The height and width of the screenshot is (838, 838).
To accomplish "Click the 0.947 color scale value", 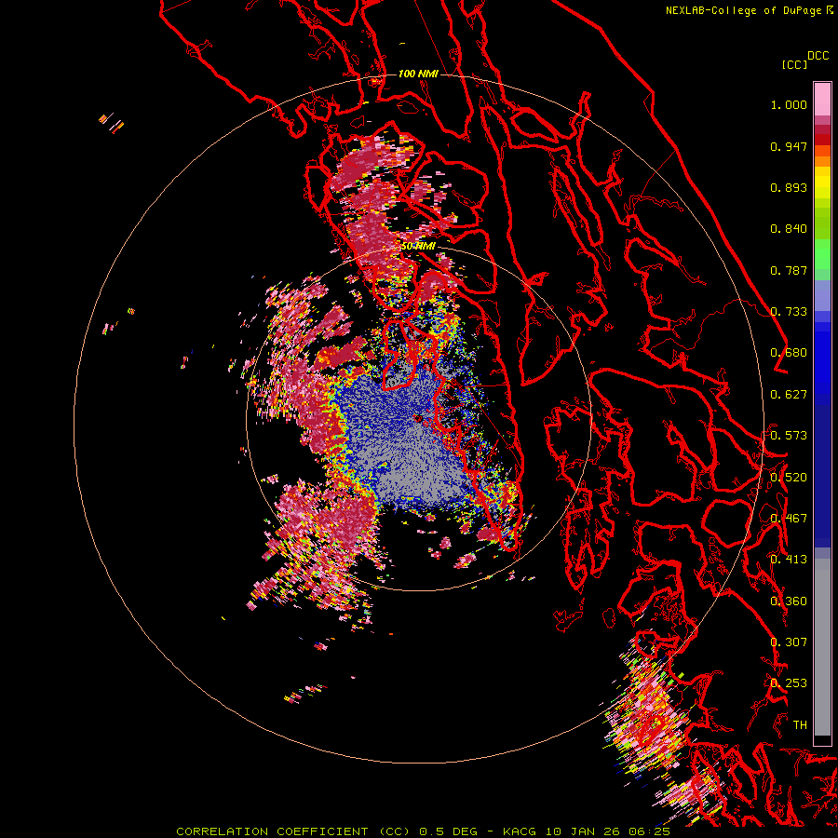I will tap(789, 146).
